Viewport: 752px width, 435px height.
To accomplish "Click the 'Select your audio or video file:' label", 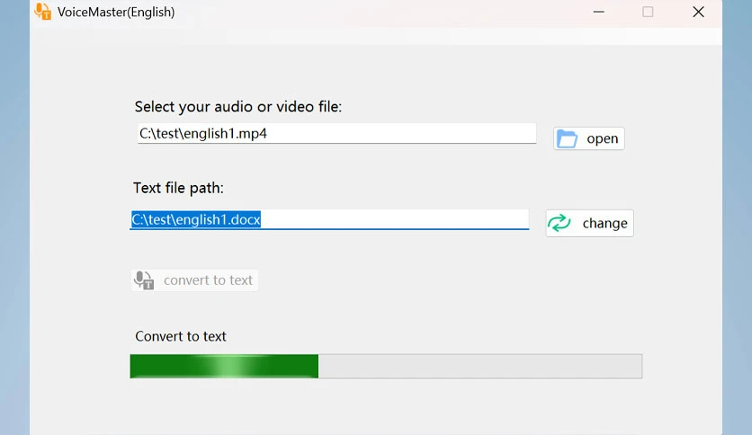I will click(237, 106).
